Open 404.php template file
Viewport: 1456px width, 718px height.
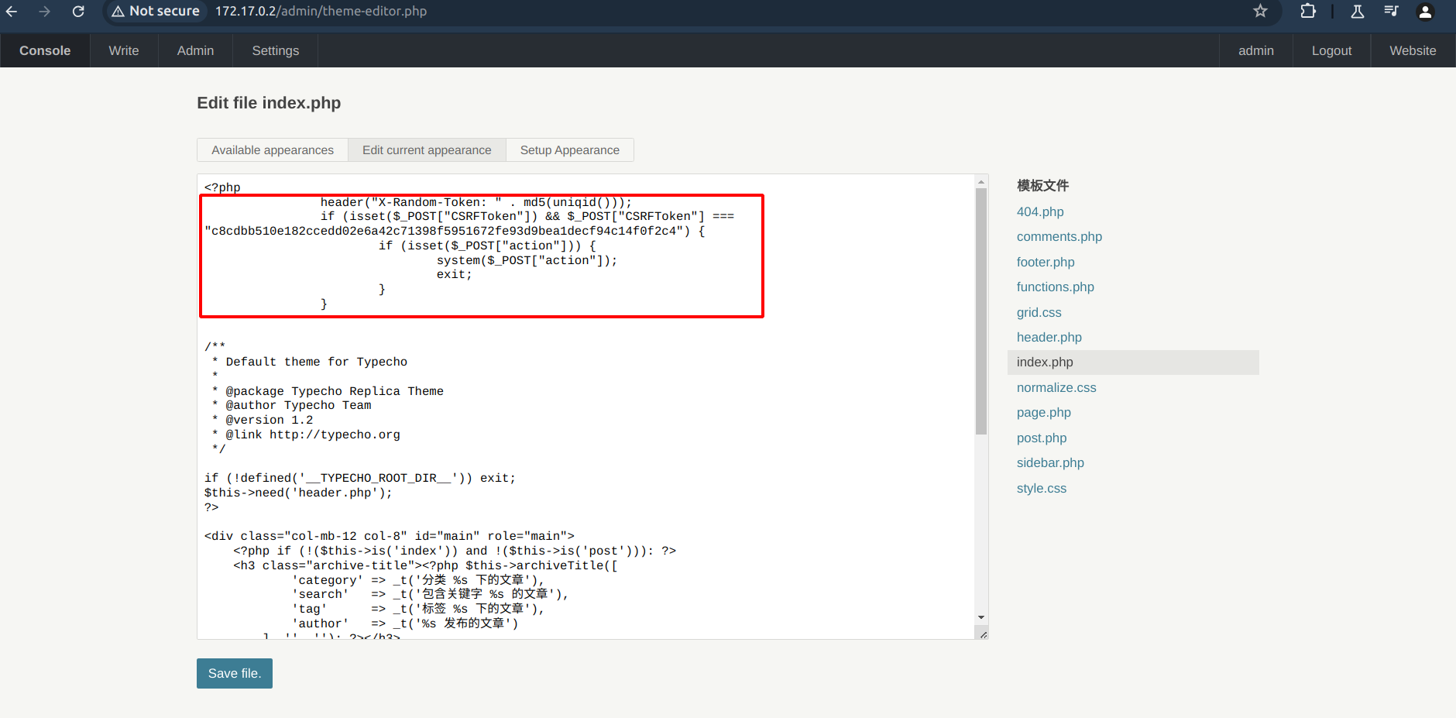point(1040,211)
